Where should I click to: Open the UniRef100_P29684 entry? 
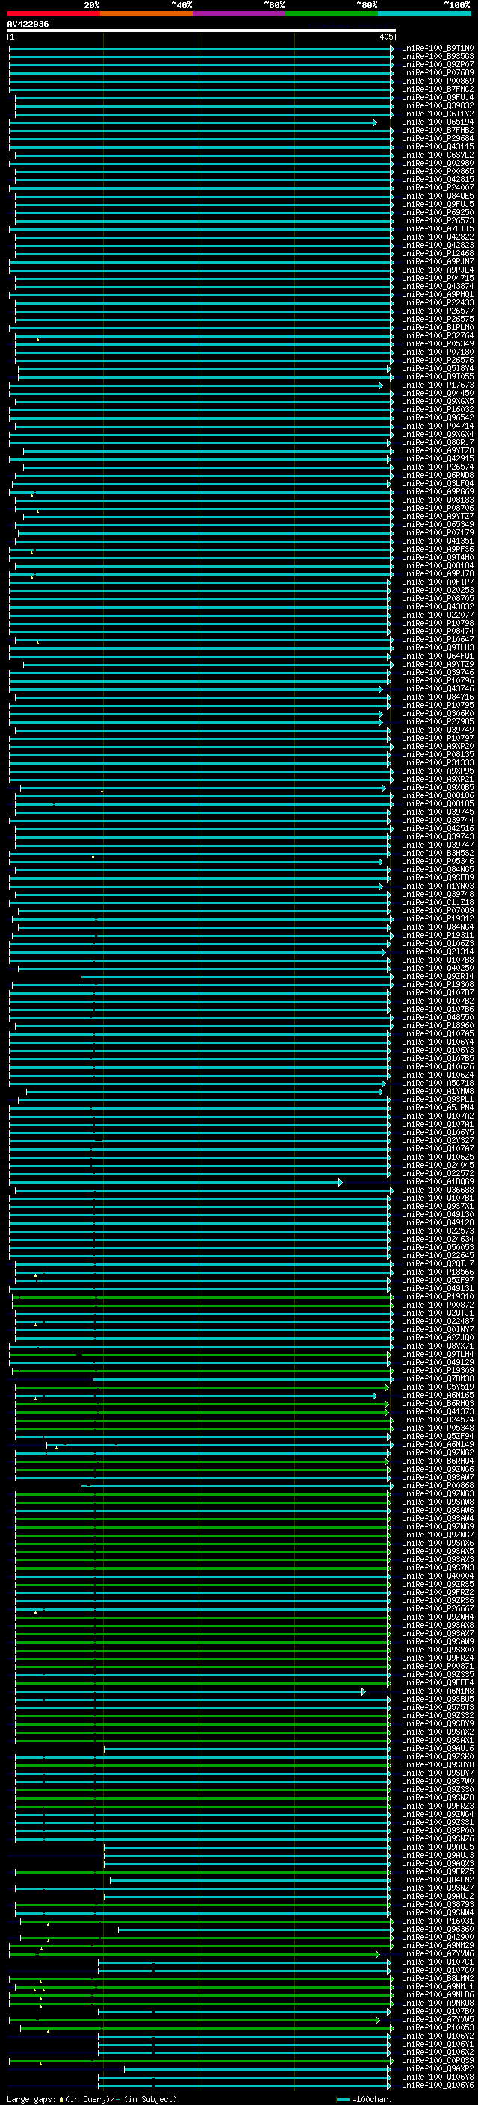coord(437,139)
